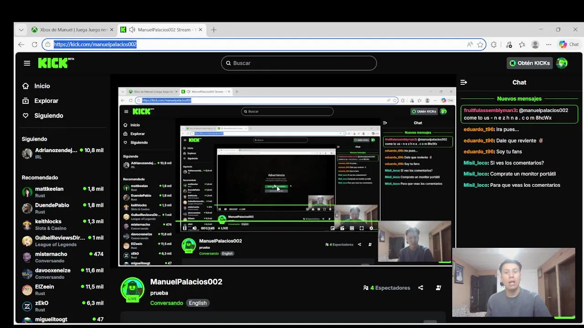584x328 pixels.
Task: Collapse the chat panel icon
Action: (464, 82)
